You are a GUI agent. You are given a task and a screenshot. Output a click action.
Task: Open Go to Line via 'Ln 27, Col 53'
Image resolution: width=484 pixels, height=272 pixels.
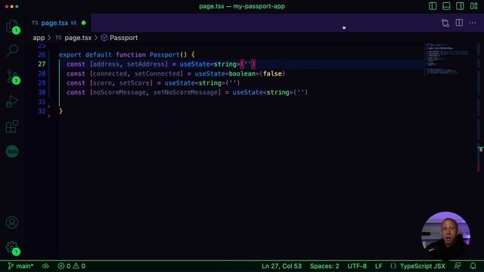point(281,266)
